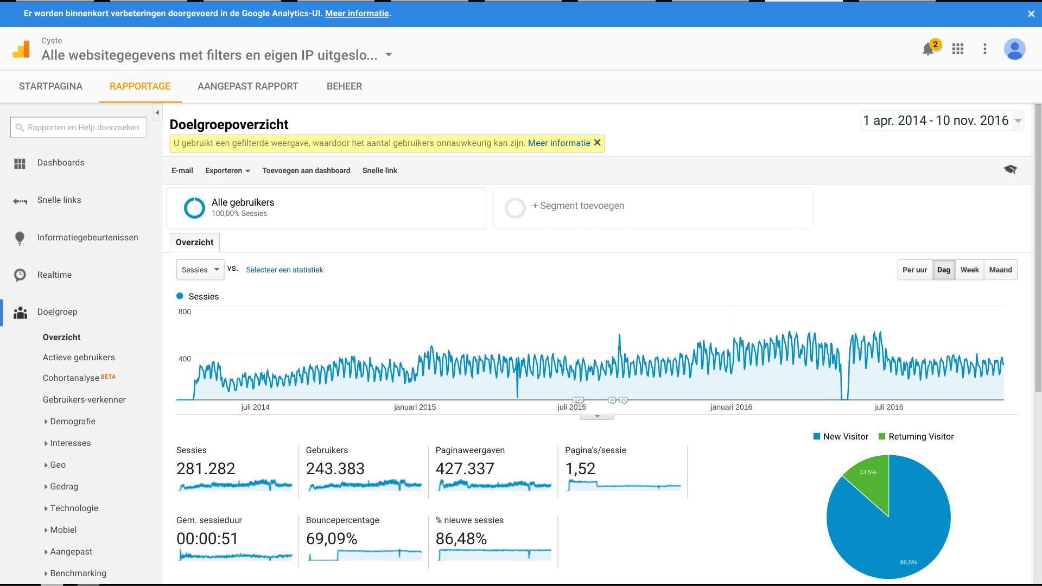Open Cohortanalyse beta report
The image size is (1042, 586).
(x=79, y=378)
